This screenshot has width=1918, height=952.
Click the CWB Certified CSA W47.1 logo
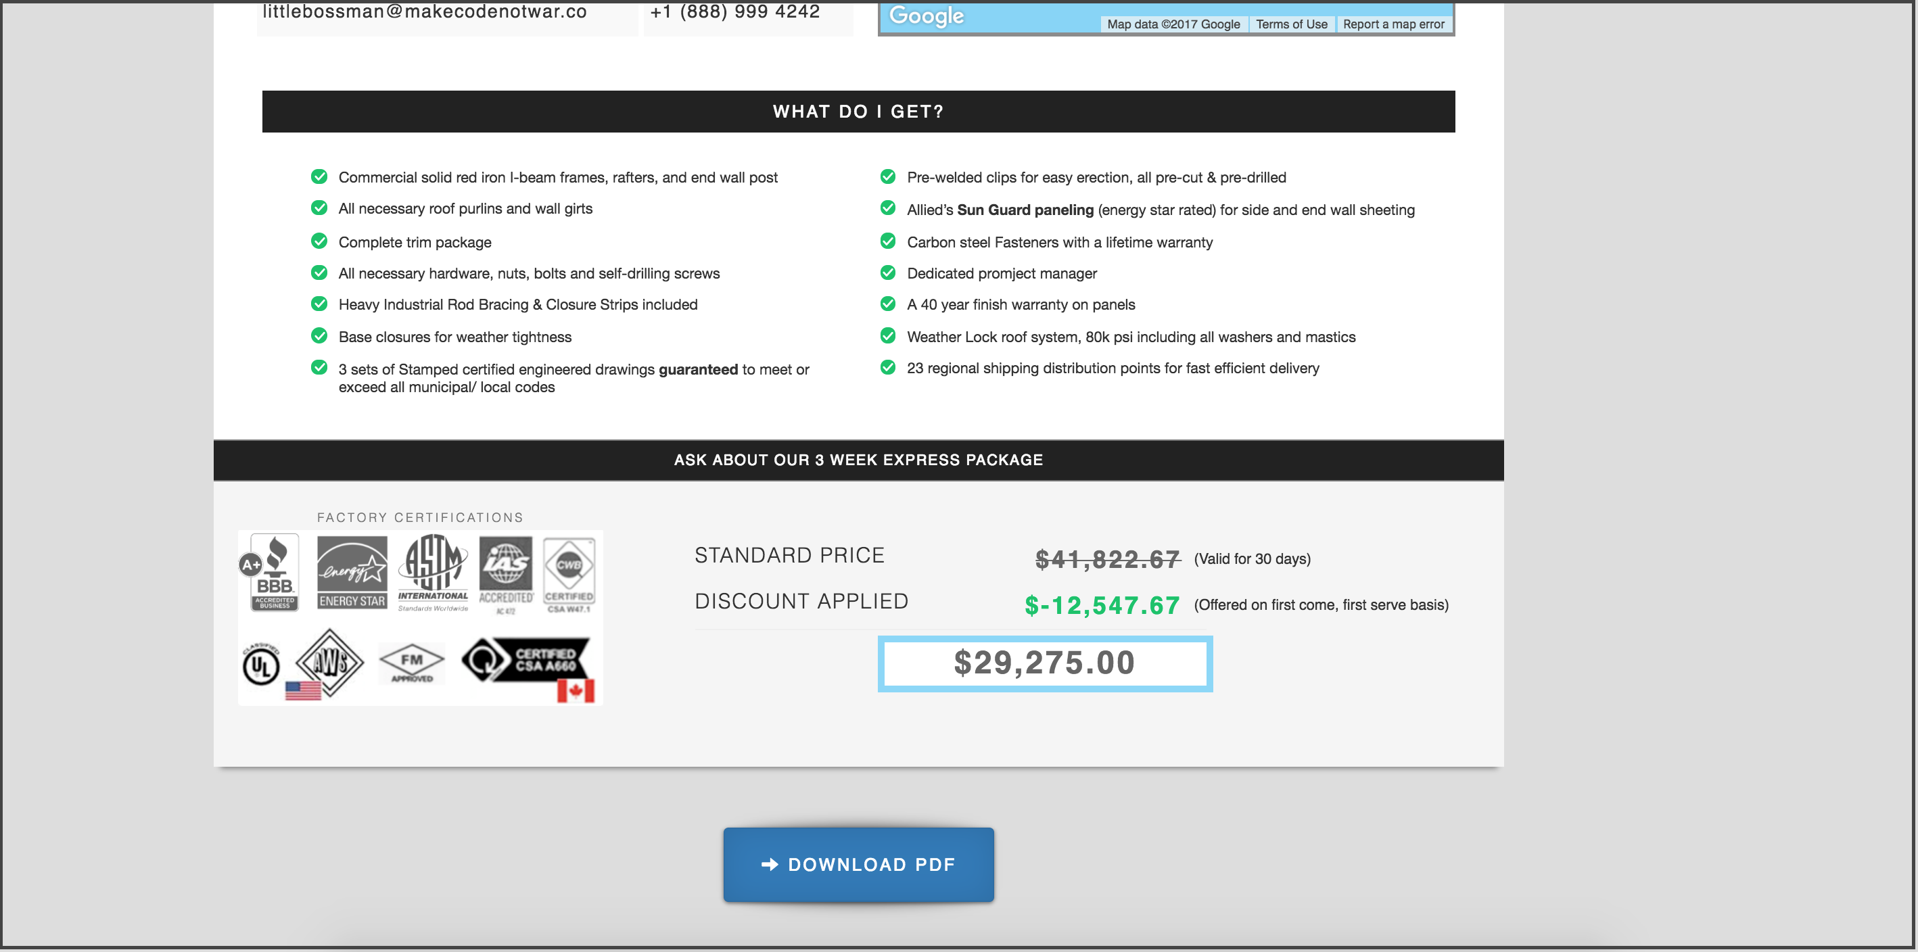(569, 575)
